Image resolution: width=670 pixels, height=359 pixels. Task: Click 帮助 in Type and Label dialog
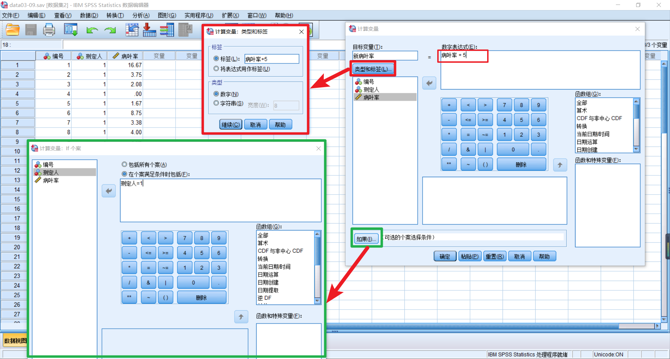coord(280,124)
